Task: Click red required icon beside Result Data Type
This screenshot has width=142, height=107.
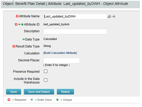Action: (x=14, y=46)
